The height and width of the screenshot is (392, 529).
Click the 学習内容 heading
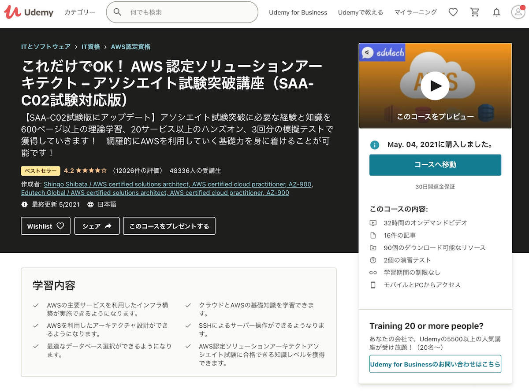(x=54, y=285)
